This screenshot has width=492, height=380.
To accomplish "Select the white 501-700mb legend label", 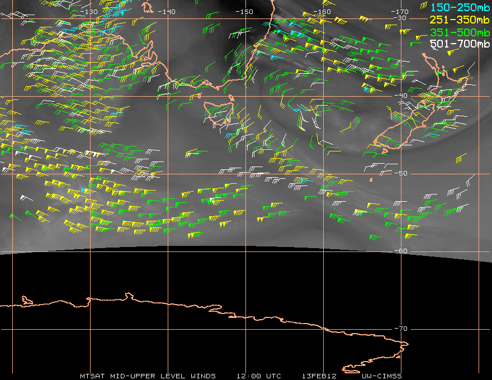I will (460, 44).
